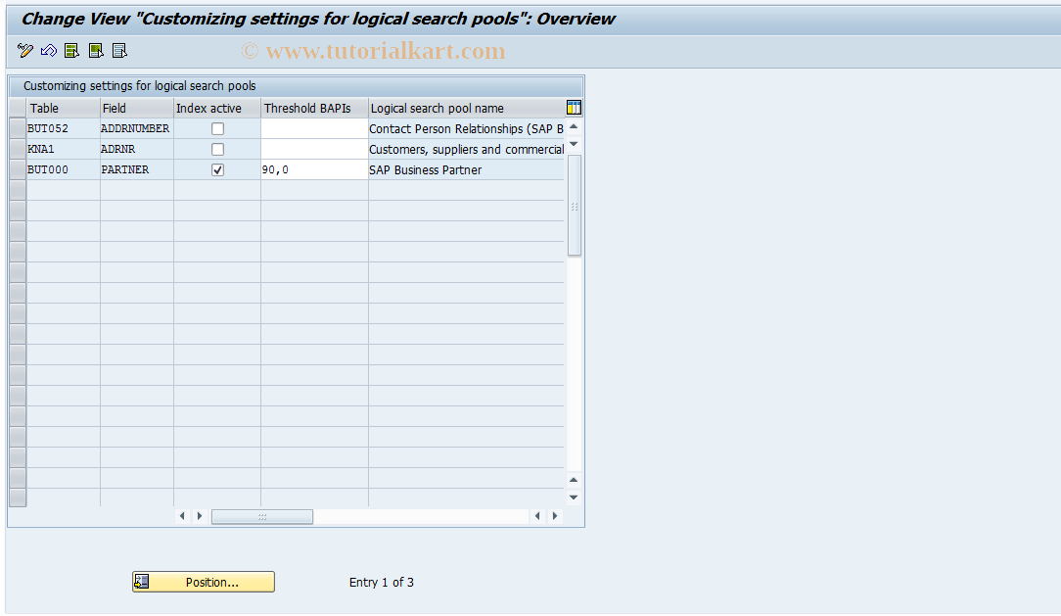Click the Threshold BAPIs column header
This screenshot has width=1061, height=616.
pyautogui.click(x=314, y=109)
